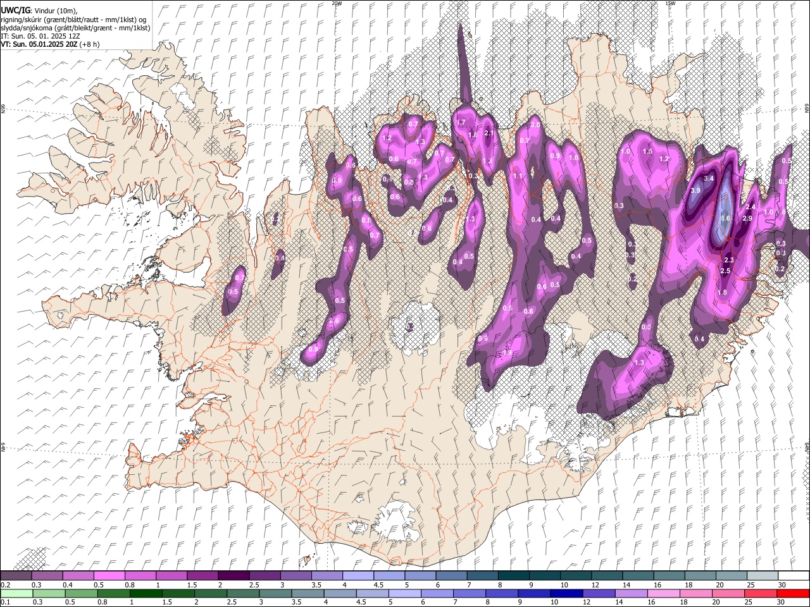Viewport: 810px width, 607px height.
Task: Click the 15W longitude label
Action: 670,3
